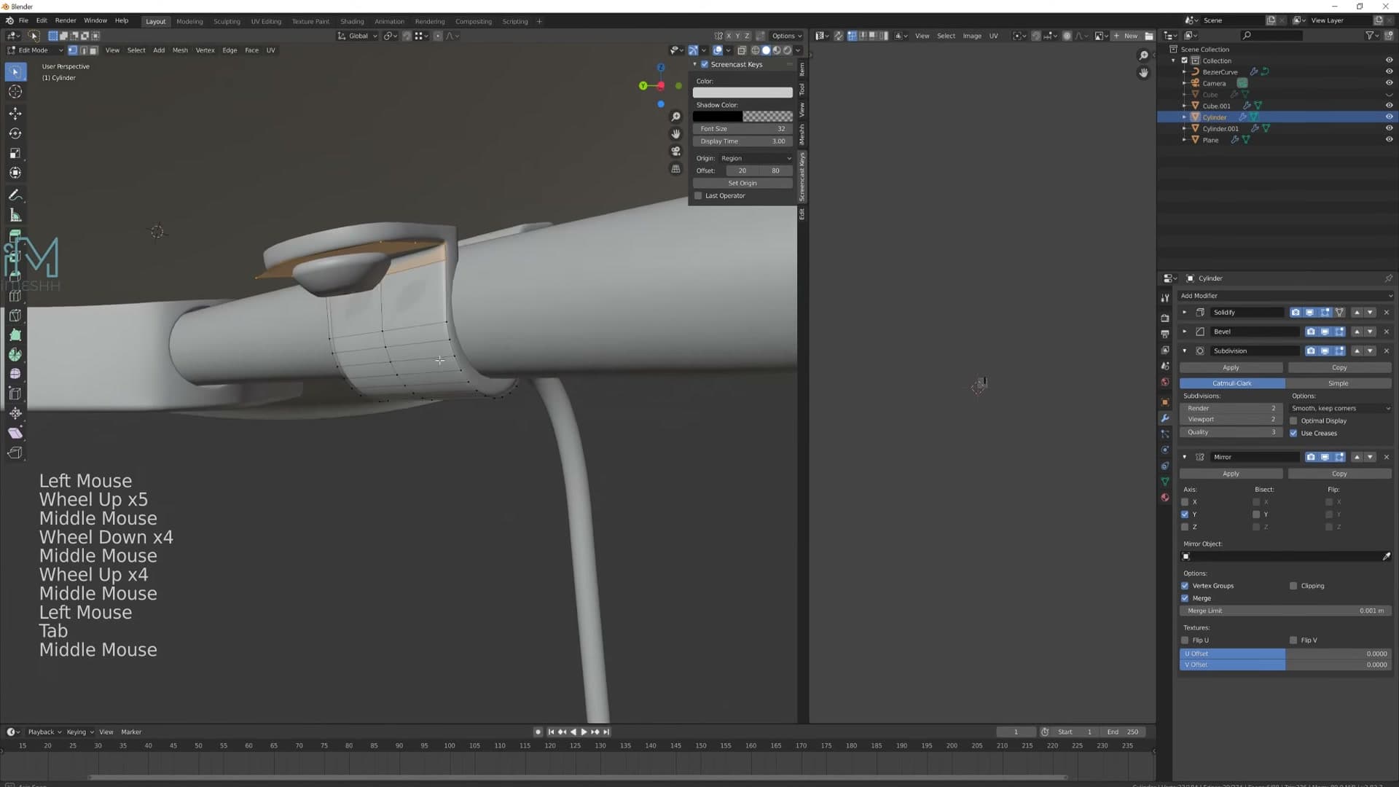This screenshot has width=1399, height=787.
Task: Toggle Mirror Clipping checkbox
Action: (1293, 586)
